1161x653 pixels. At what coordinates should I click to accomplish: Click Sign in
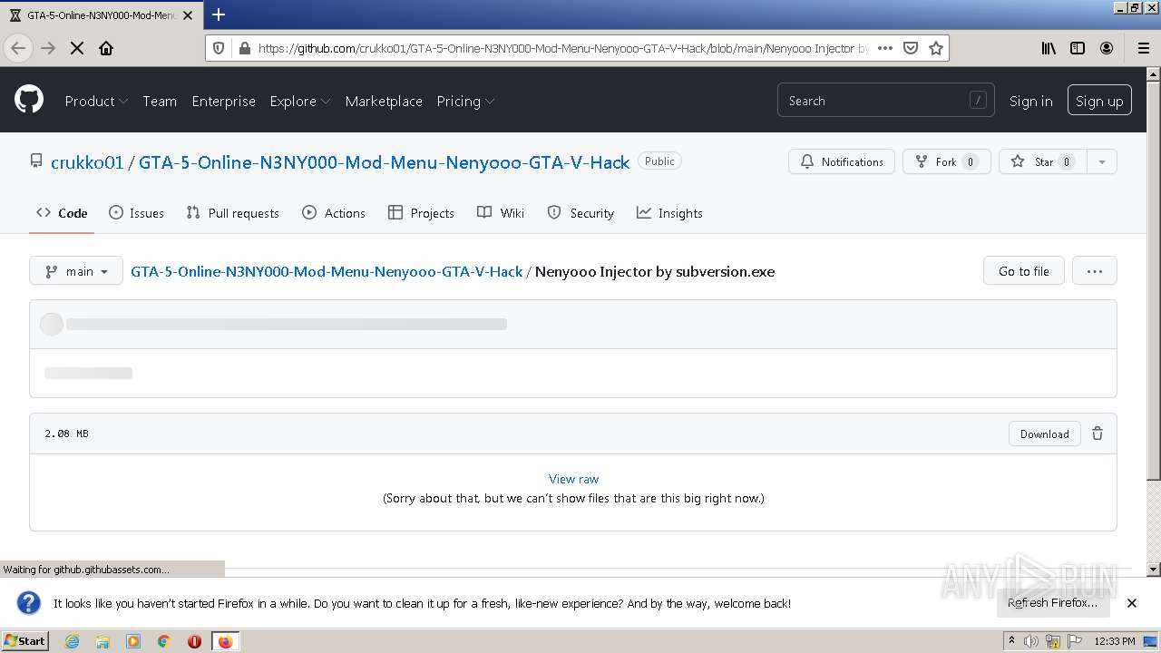coord(1030,101)
